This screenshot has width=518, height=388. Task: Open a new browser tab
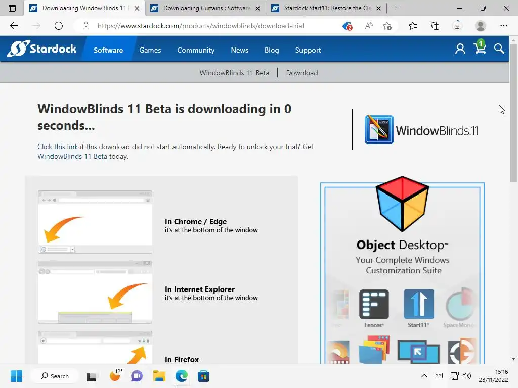(x=396, y=8)
